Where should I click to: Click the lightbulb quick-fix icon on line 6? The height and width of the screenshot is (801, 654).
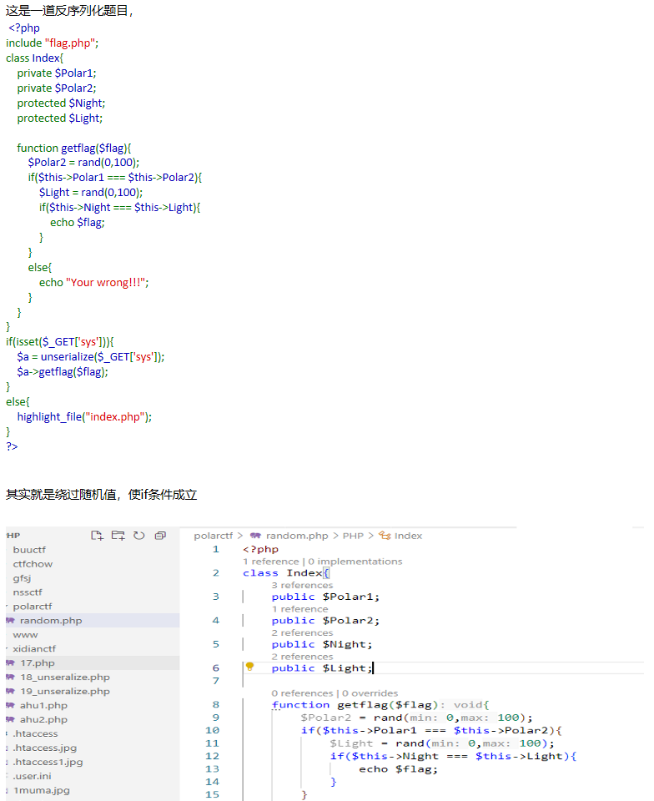[249, 666]
